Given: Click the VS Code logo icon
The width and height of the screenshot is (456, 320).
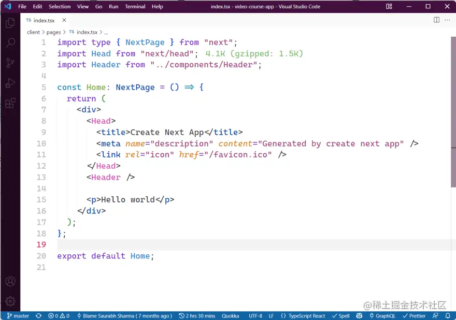Looking at the screenshot, I should pyautogui.click(x=8, y=6).
